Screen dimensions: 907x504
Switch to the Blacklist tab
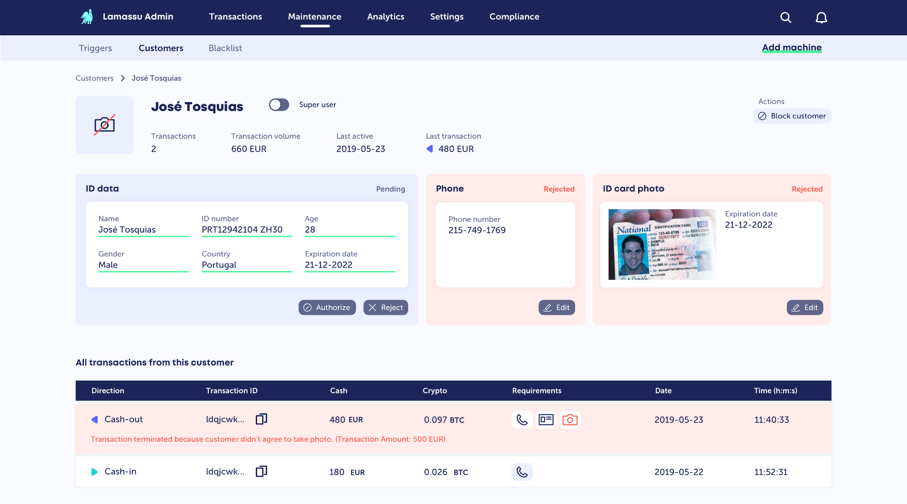(x=225, y=48)
